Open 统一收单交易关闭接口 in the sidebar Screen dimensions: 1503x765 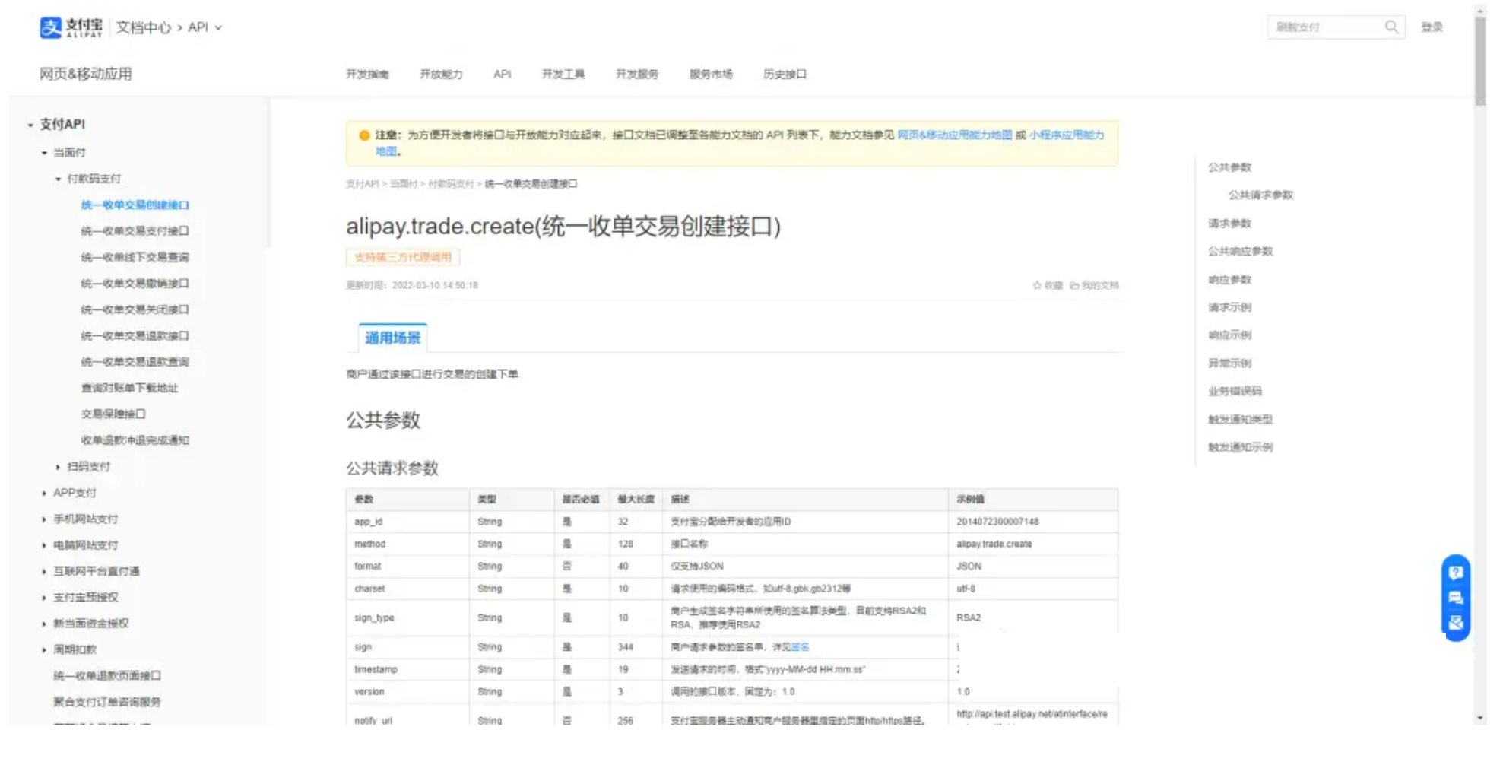tap(135, 310)
